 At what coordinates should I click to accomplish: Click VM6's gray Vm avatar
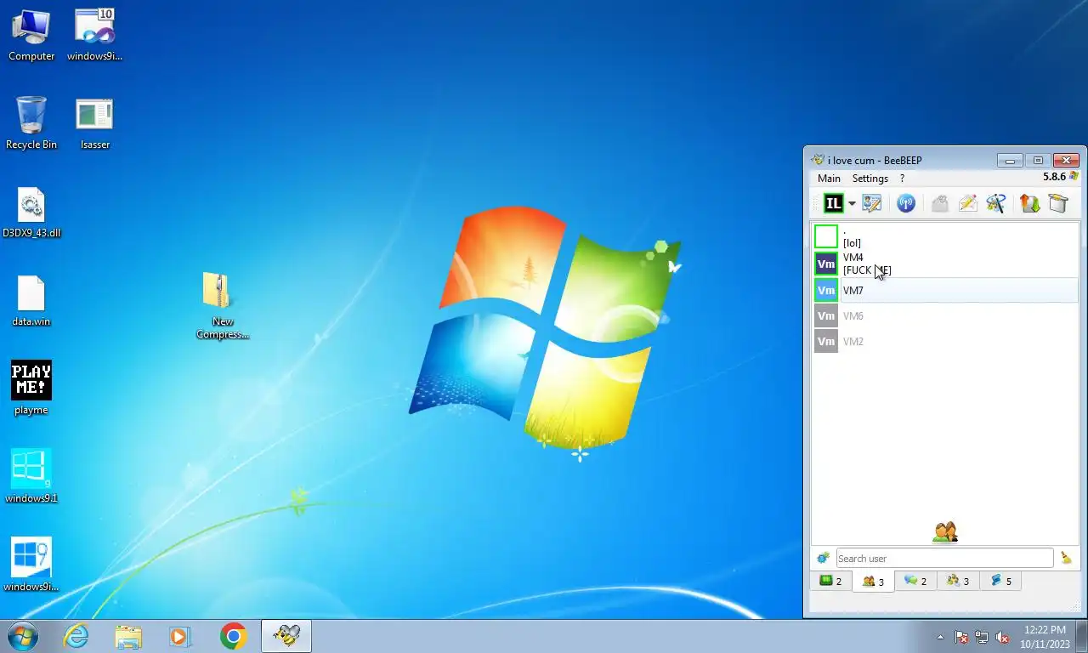tap(826, 316)
